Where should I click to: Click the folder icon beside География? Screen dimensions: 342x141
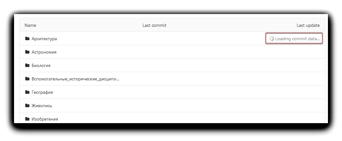click(x=27, y=92)
